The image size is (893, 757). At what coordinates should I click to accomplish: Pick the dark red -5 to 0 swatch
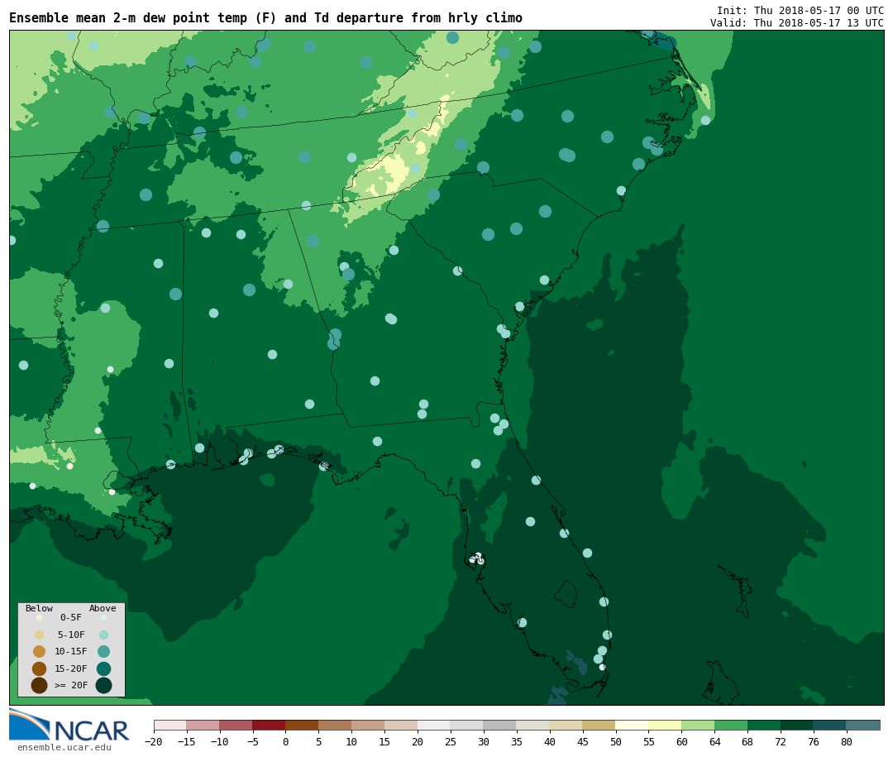click(269, 725)
